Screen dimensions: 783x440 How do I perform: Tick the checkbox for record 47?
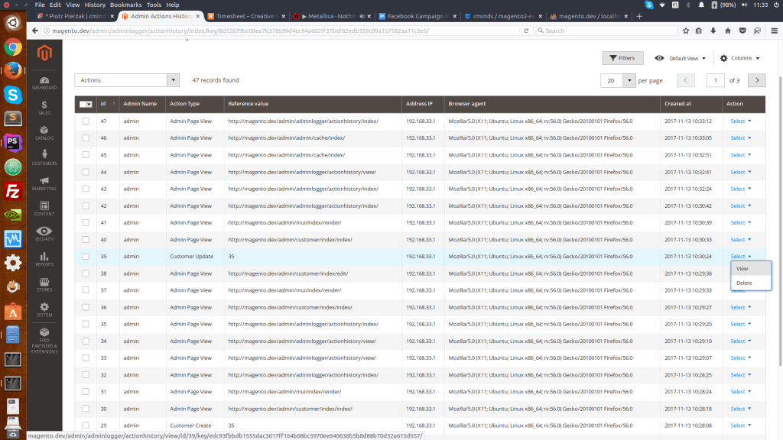[86, 121]
